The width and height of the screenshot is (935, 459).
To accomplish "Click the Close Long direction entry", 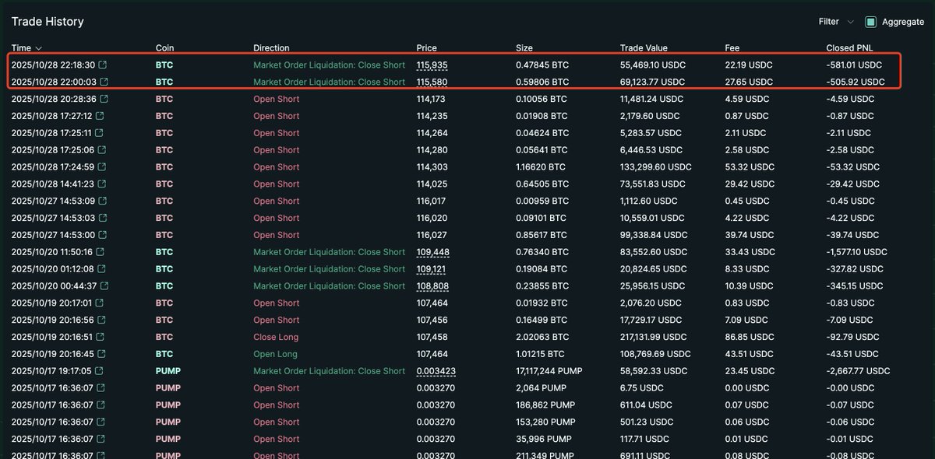I will pyautogui.click(x=276, y=337).
